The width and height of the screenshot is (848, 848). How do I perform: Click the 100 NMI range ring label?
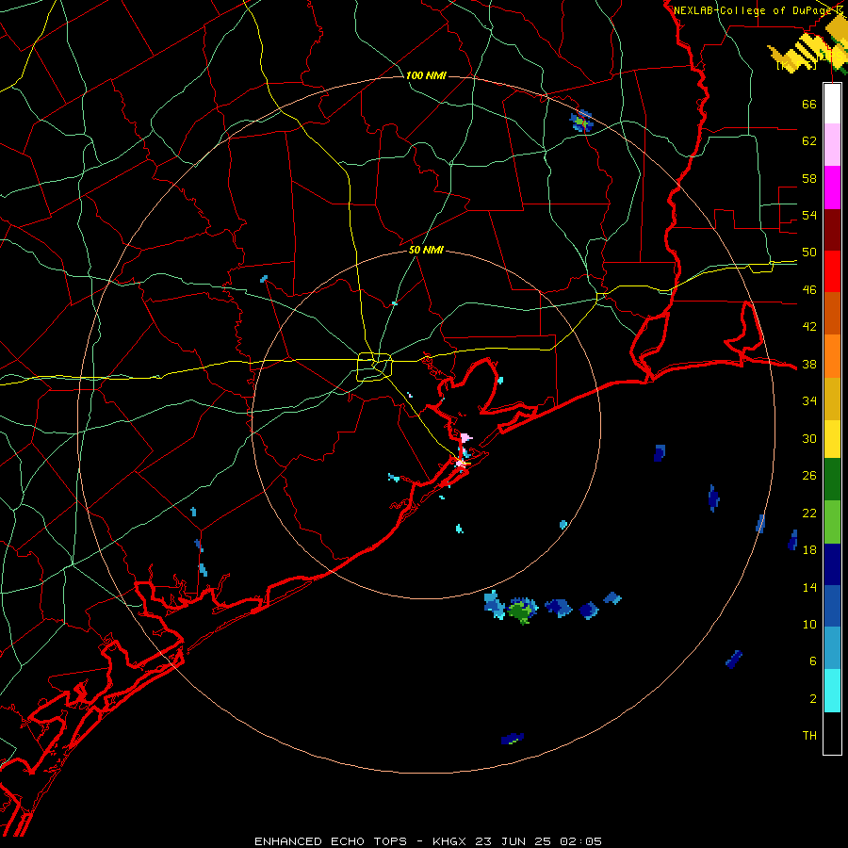pos(426,75)
